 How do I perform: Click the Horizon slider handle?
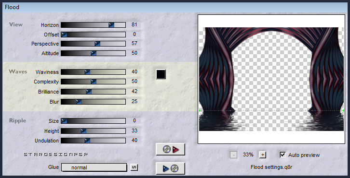click(x=111, y=25)
